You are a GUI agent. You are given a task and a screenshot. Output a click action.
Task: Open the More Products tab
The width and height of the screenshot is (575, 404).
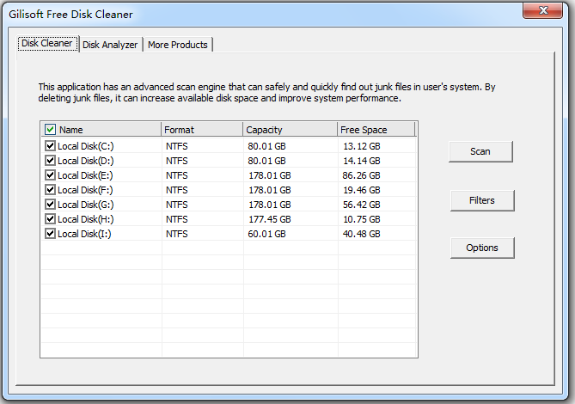pos(177,45)
